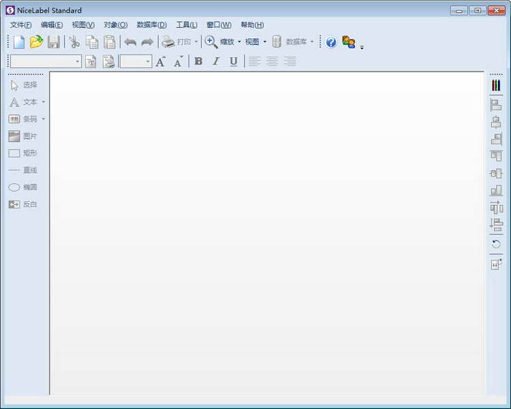
Task: Center objects horizontally icon in right toolbar
Action: coord(496,122)
